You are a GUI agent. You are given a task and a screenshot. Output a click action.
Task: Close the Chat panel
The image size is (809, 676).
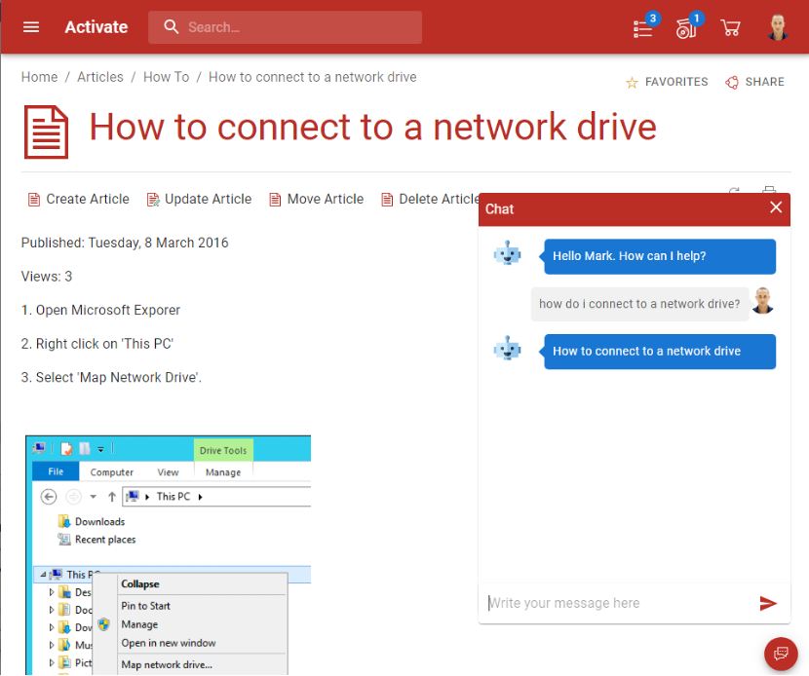coord(776,207)
